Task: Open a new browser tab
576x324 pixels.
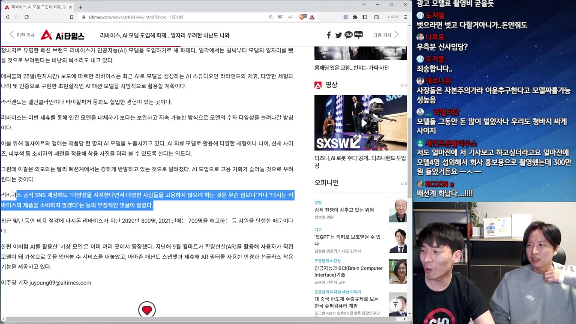Action: tap(81, 7)
